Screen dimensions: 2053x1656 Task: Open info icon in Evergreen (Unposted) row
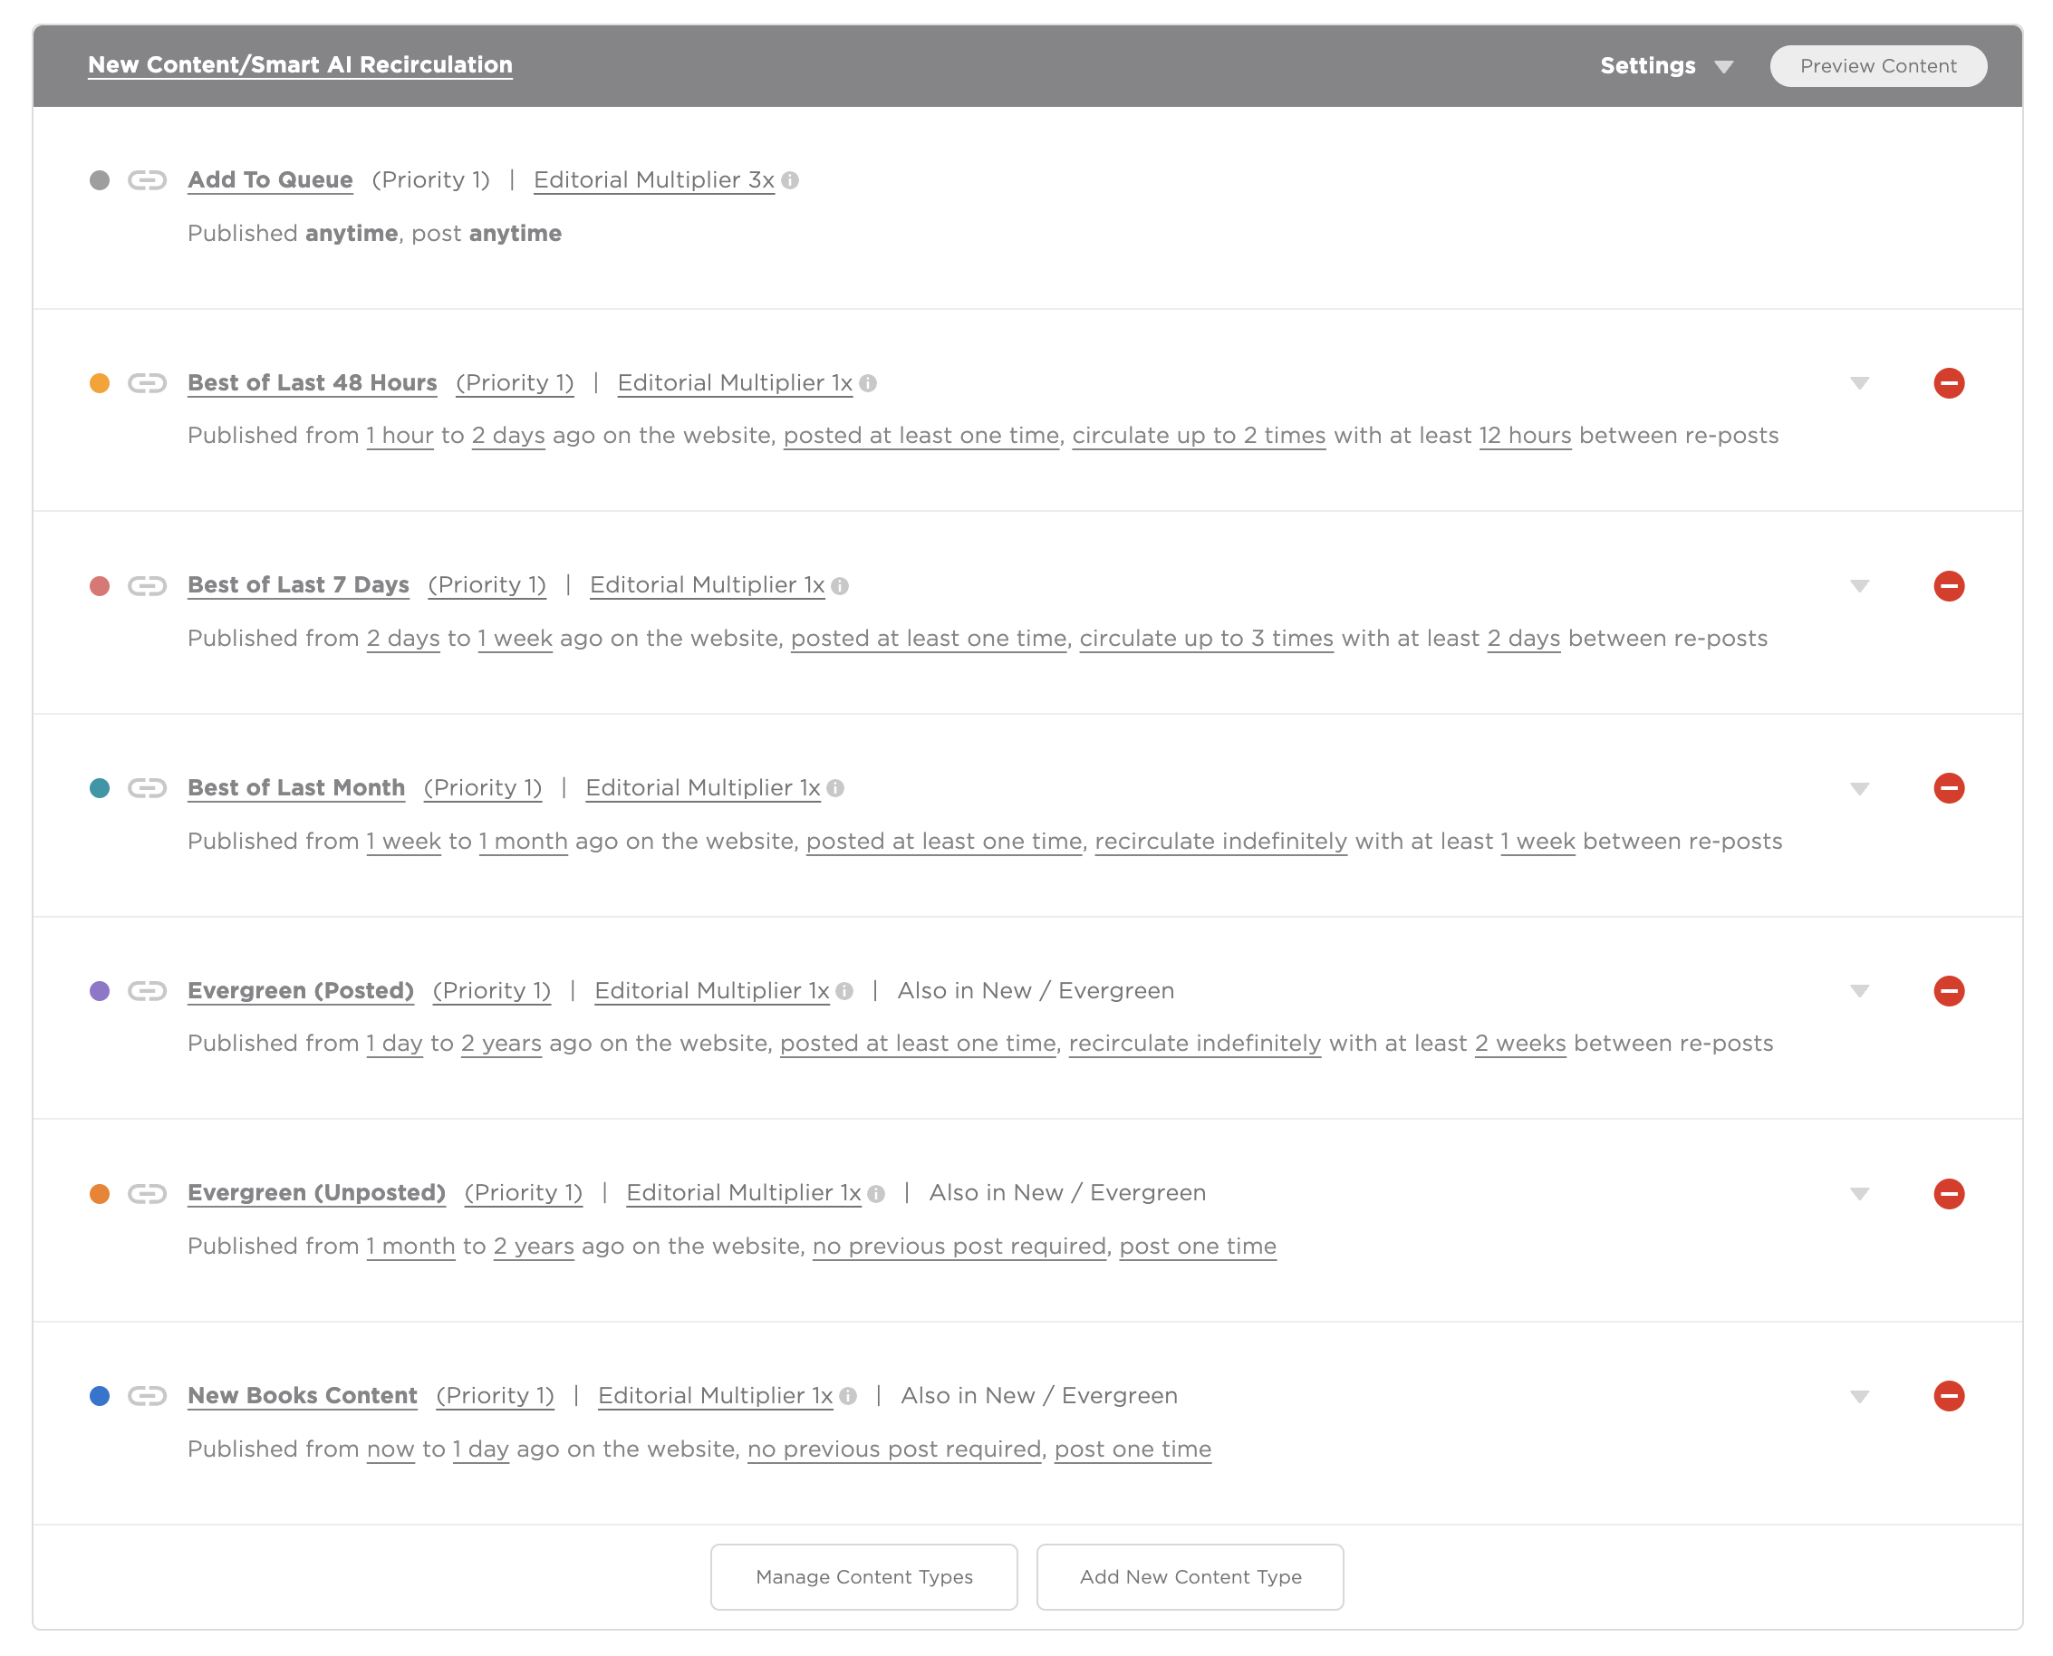point(877,1193)
